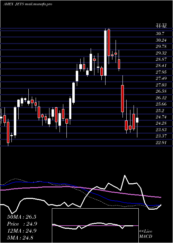173x243 pixels.
Task: Click the AMEX JETS mail.munafa.pro chart title
Action: 28,4
